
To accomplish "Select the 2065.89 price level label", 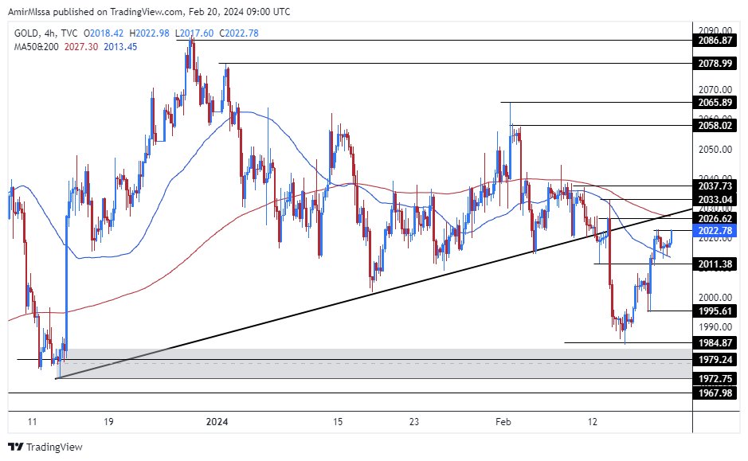I will (715, 103).
